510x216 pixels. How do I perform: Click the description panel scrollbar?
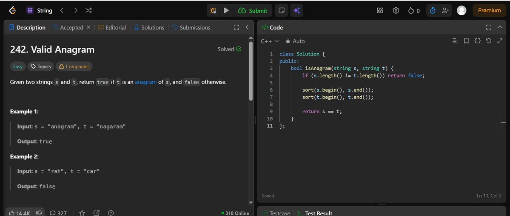251,71
